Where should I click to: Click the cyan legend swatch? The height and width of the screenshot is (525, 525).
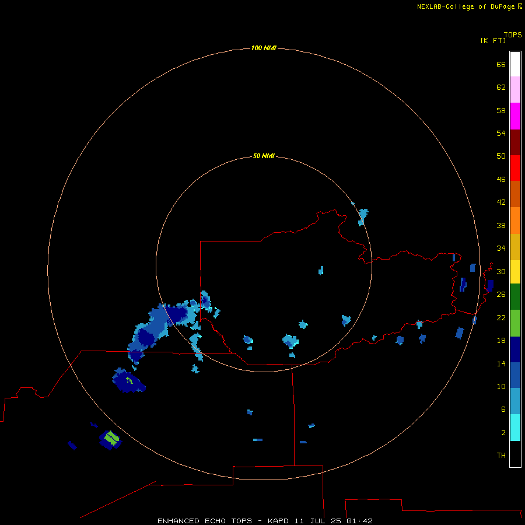point(515,428)
